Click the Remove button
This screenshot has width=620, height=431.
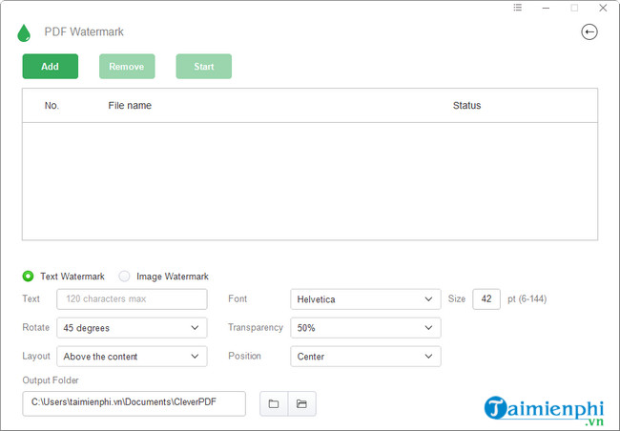(x=127, y=67)
